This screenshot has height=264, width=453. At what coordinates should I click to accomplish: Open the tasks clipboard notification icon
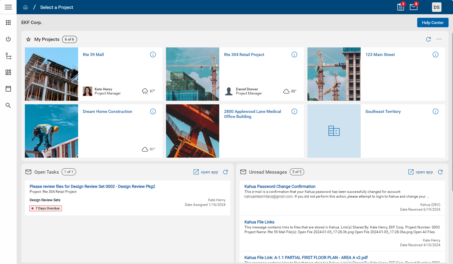[x=401, y=7]
